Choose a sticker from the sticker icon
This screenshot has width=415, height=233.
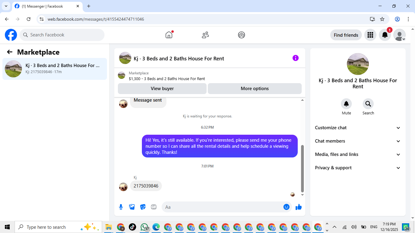143,207
